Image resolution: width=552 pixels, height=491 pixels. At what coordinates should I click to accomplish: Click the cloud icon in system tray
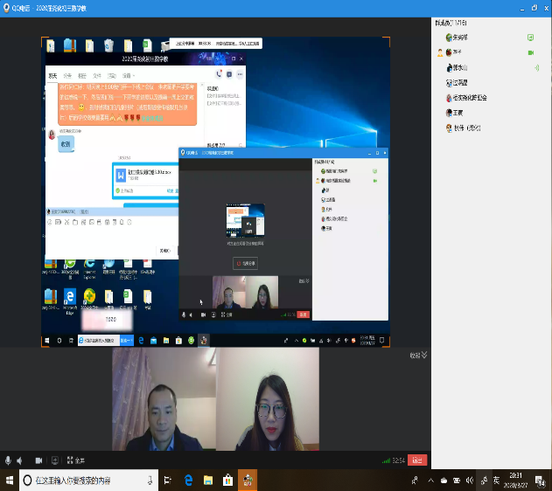pyautogui.click(x=444, y=481)
